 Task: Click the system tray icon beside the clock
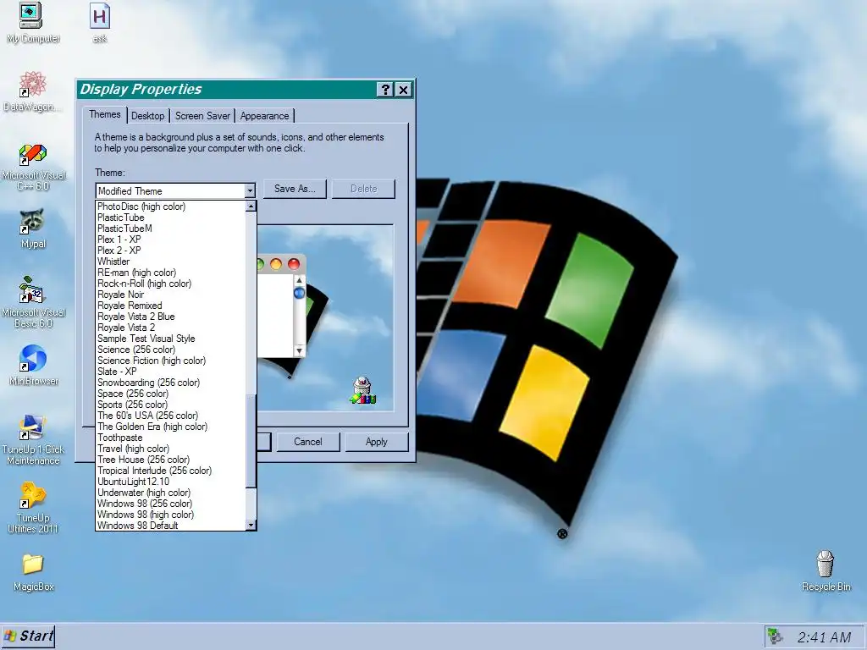pyautogui.click(x=776, y=636)
